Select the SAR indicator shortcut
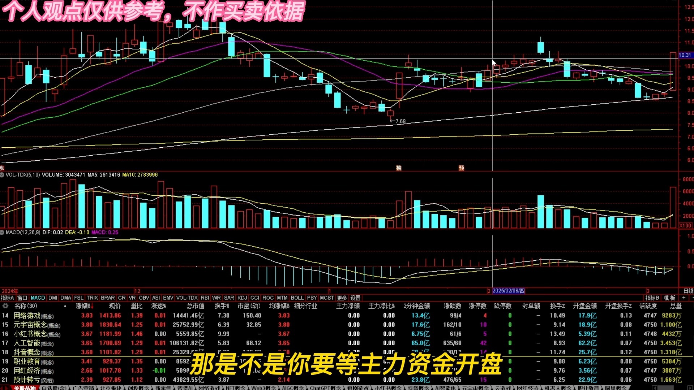Viewport: 694px width, 390px height. 229,298
